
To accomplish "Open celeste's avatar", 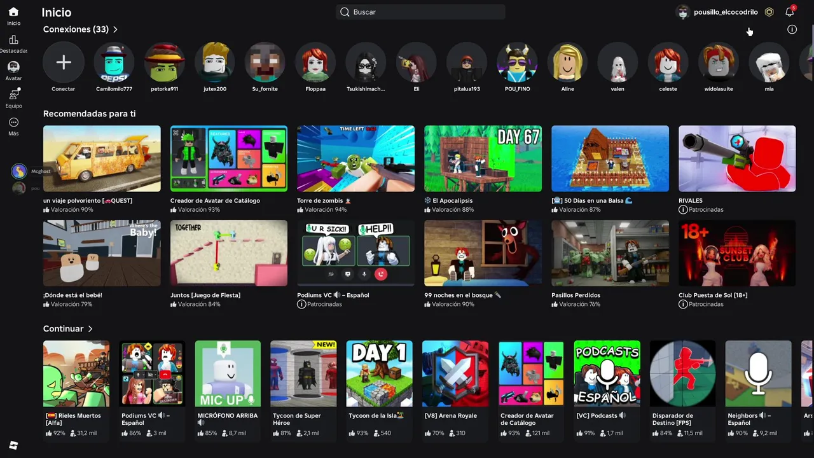I will click(668, 62).
